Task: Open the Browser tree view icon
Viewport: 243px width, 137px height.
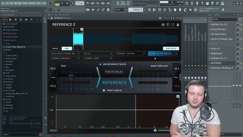Action: (170, 10)
